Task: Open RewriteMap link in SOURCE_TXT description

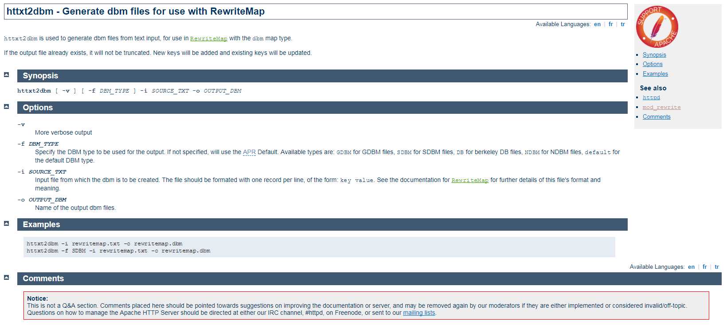Action: click(470, 180)
